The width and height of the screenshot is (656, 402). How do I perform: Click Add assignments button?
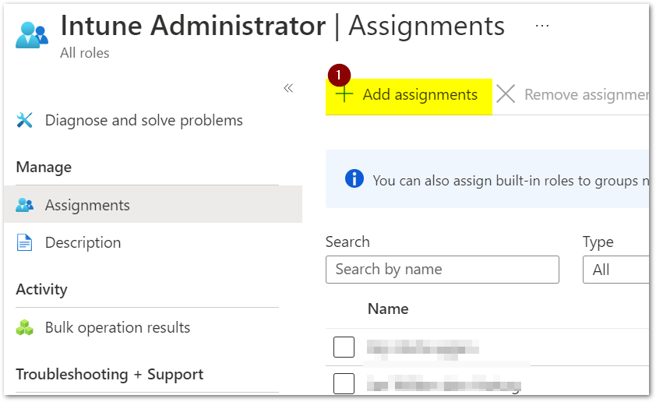[x=409, y=96]
